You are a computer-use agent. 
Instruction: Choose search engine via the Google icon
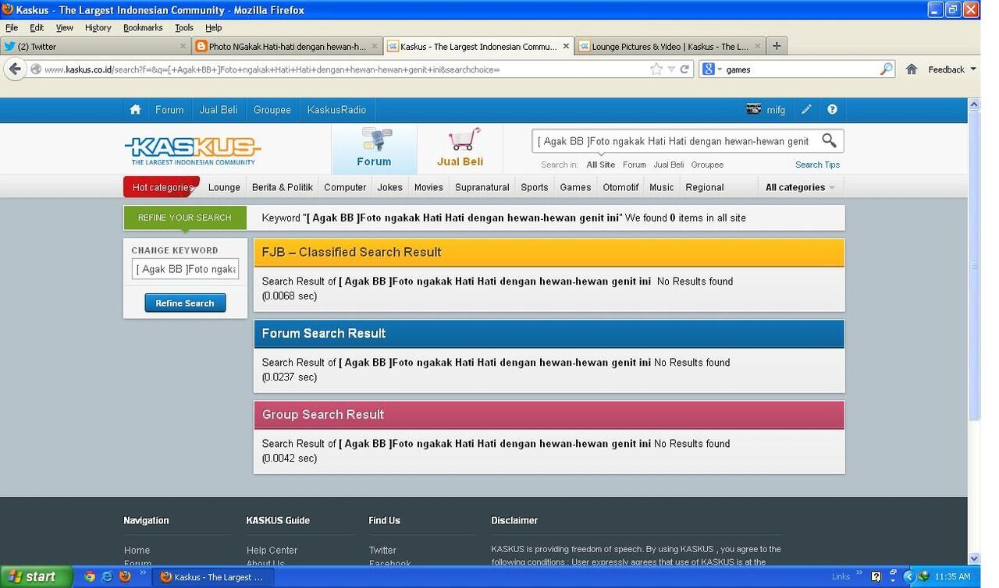coord(709,69)
